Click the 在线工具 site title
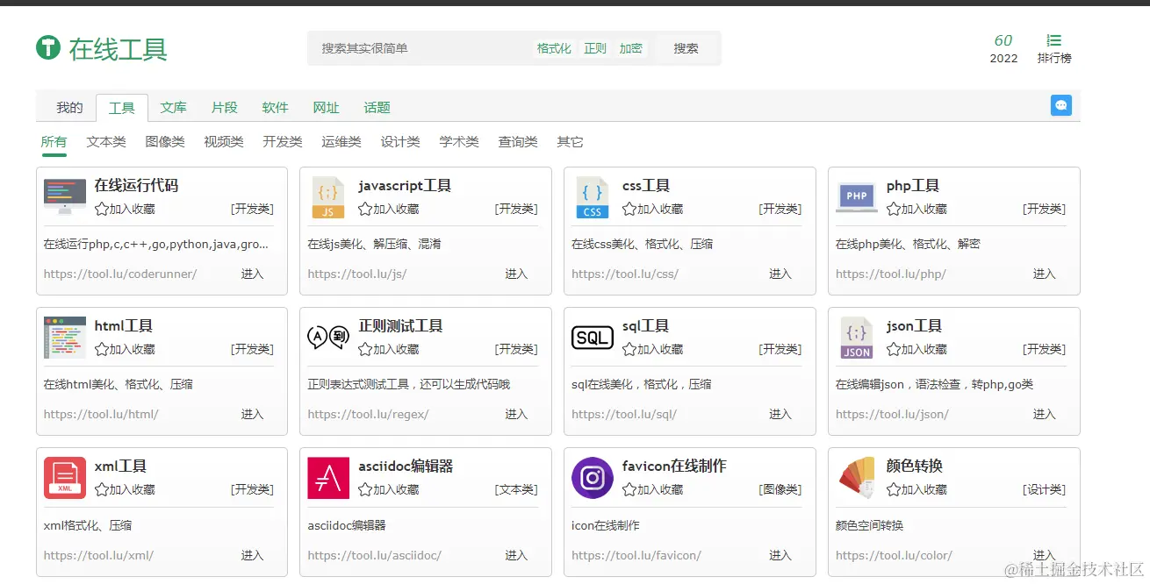The width and height of the screenshot is (1150, 584). [118, 48]
